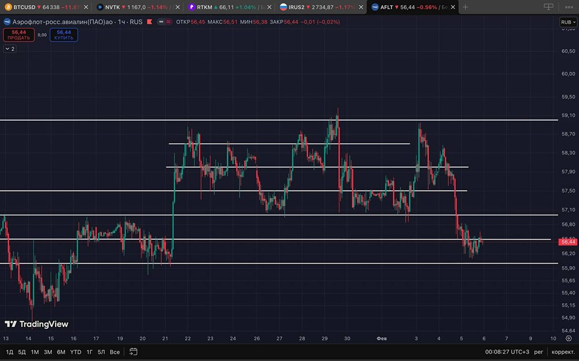Click the МИН 56,38 low value
The image size is (579, 361).
click(x=254, y=22)
